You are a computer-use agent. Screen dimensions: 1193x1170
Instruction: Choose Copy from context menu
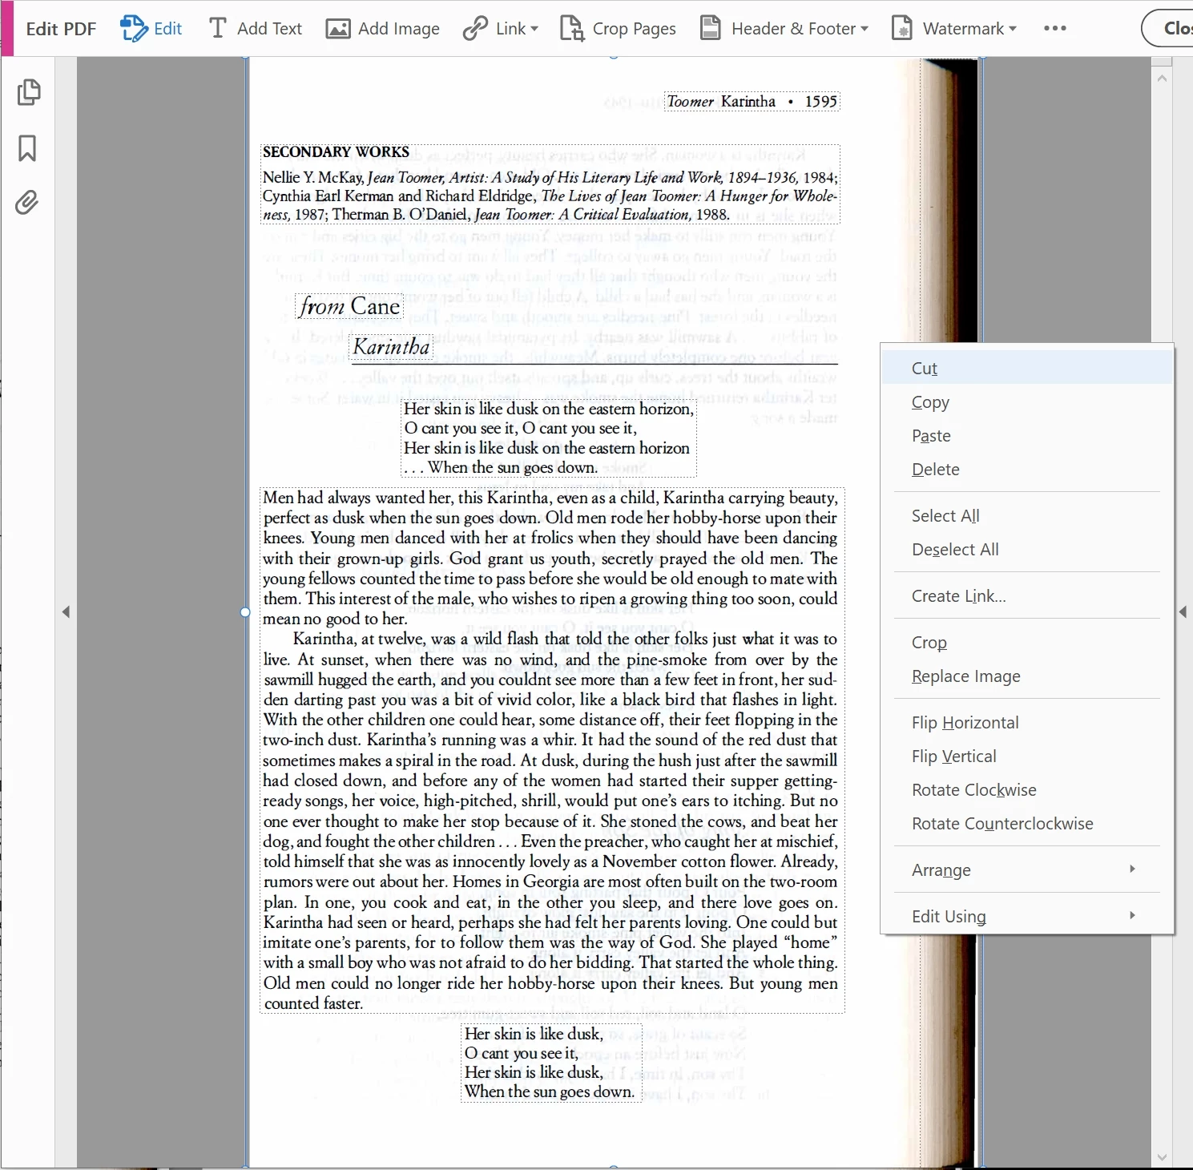point(1027,401)
